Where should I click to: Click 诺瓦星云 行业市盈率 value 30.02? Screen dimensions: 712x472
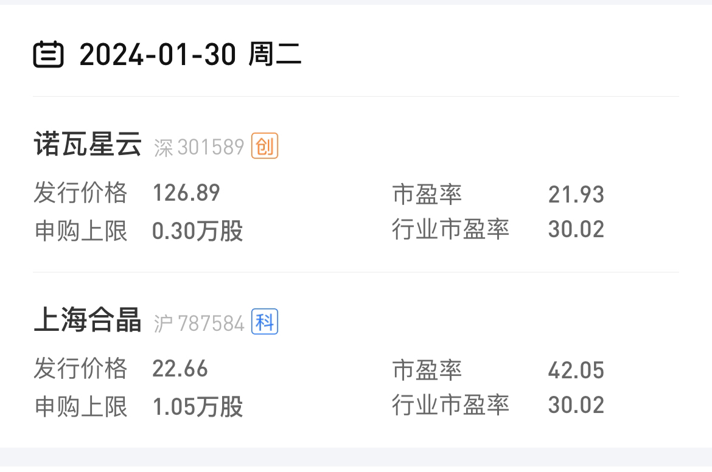click(x=576, y=230)
